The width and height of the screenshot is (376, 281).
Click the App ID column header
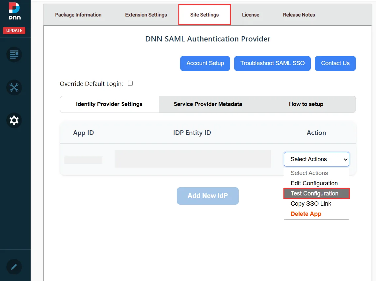coord(83,133)
